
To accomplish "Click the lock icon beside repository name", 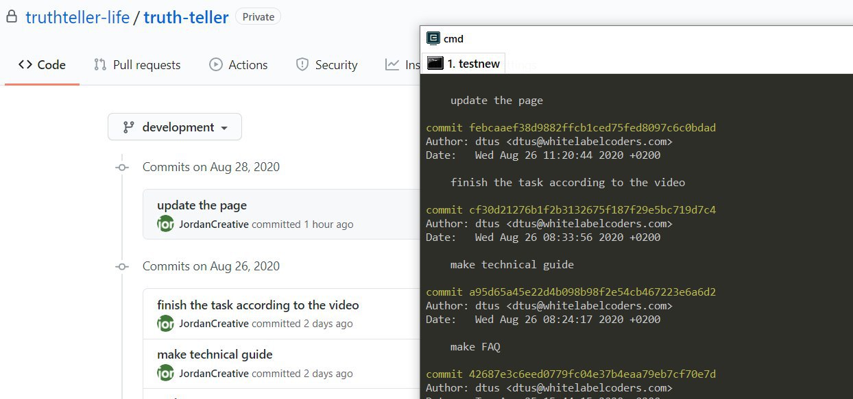I will (x=11, y=18).
